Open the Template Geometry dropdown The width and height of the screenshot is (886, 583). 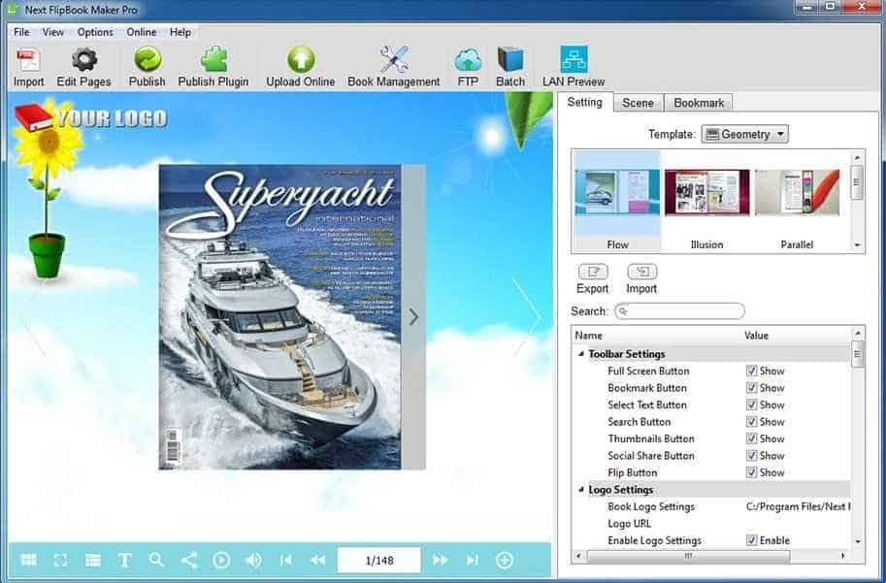(x=744, y=134)
